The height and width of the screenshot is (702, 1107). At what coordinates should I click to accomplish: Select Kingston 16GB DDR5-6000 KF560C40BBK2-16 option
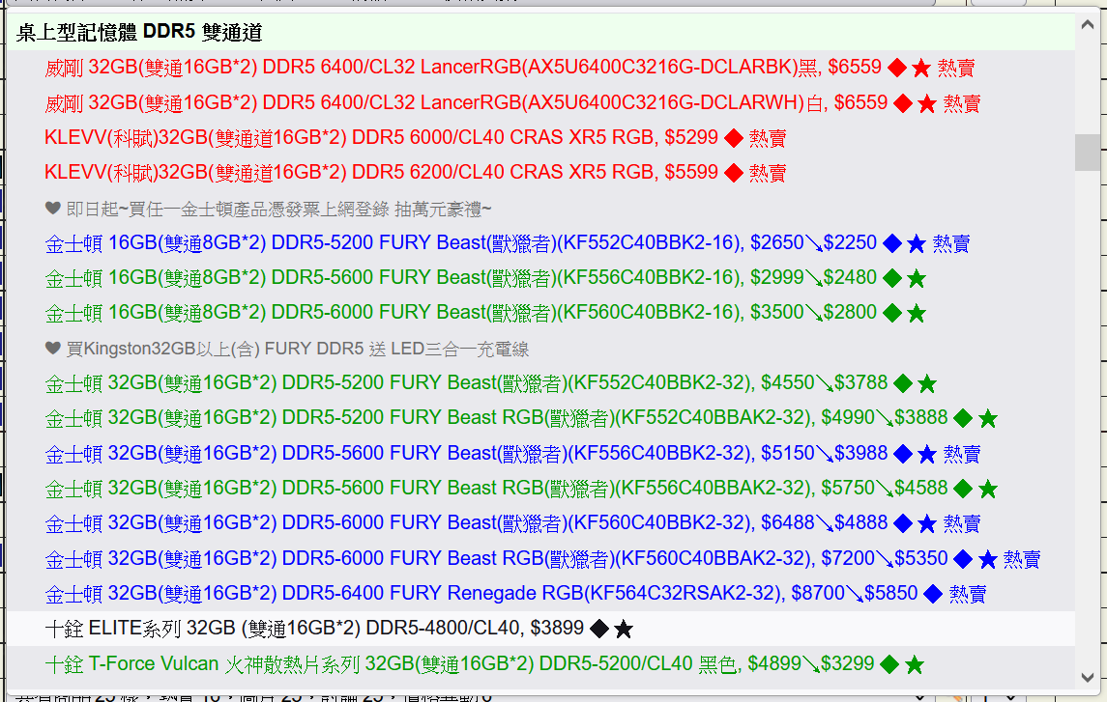point(540,313)
